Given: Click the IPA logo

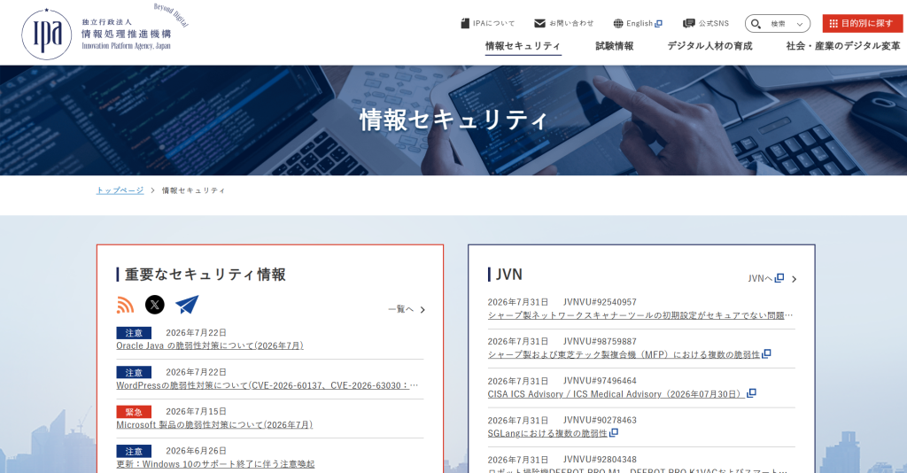Looking at the screenshot, I should click(105, 31).
